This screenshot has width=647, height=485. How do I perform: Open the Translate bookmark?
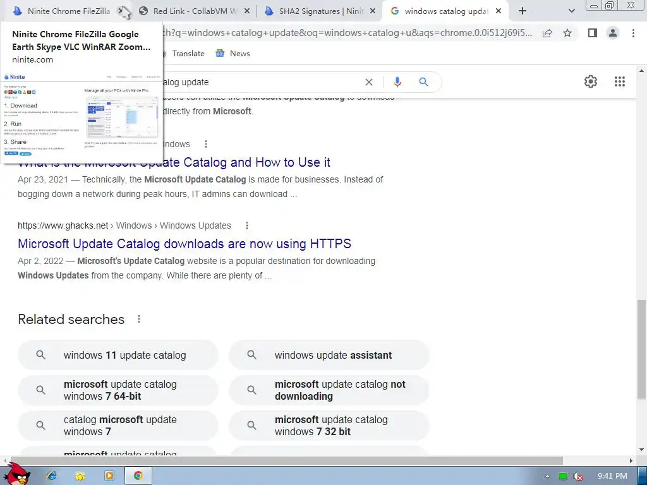click(183, 54)
